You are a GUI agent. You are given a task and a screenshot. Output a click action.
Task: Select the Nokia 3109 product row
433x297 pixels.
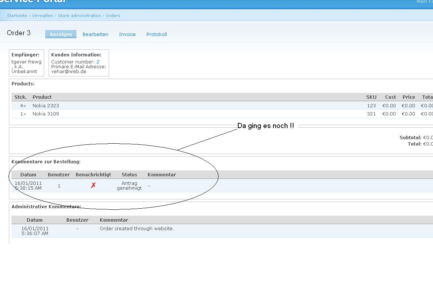(46, 114)
